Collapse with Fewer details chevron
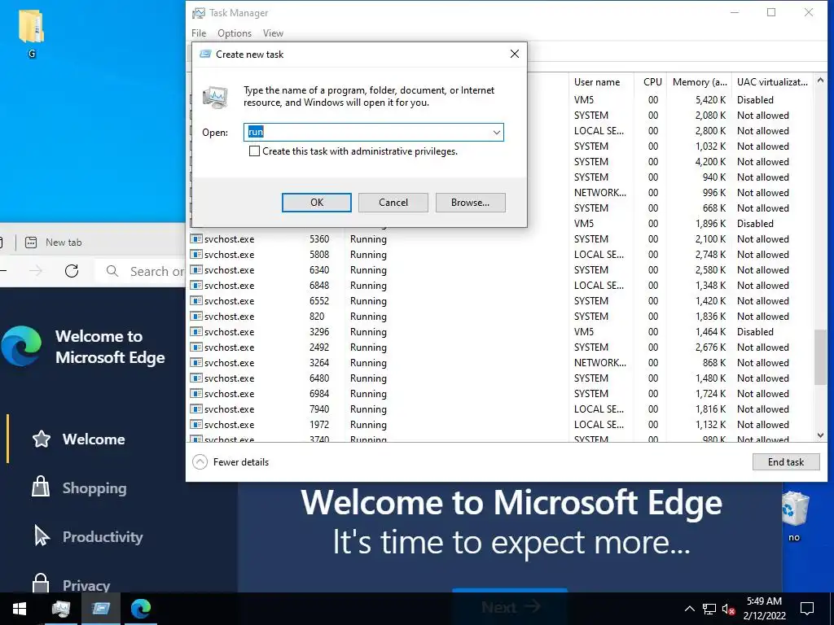The width and height of the screenshot is (834, 625). point(200,462)
